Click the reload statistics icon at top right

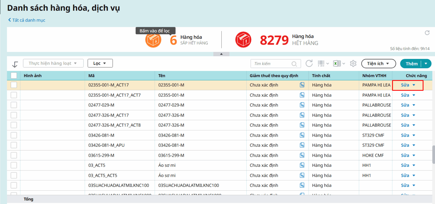[427, 33]
